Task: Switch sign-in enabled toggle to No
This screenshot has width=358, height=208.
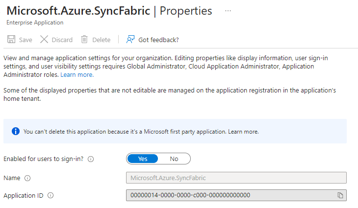Action: [174, 159]
